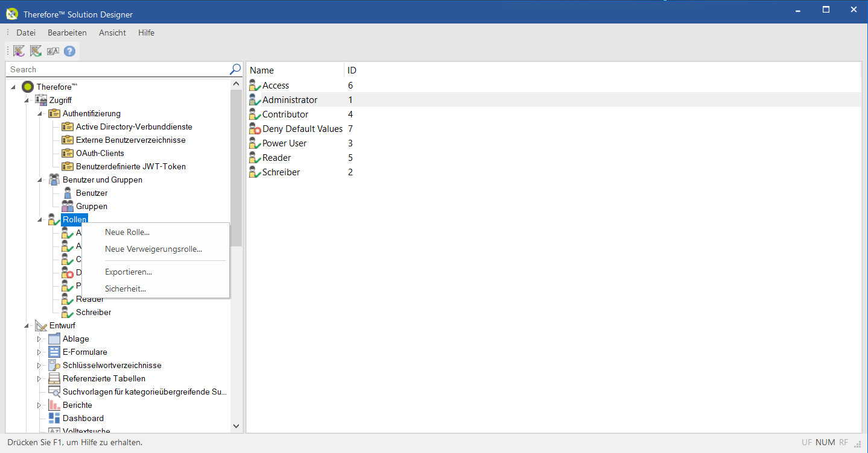
Task: Click the translation/language toolbar icon
Action: pyautogui.click(x=52, y=51)
